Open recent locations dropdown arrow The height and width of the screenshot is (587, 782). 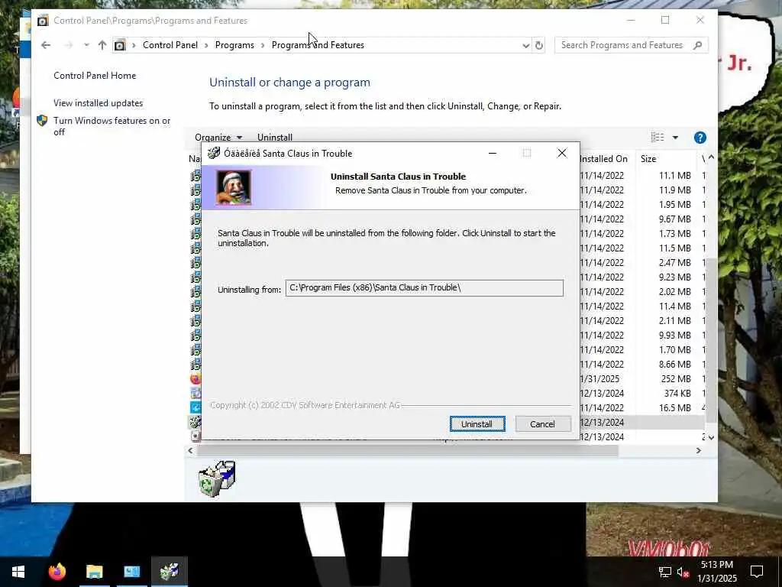point(86,45)
